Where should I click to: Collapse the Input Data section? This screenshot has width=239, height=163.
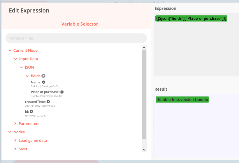point(16,59)
